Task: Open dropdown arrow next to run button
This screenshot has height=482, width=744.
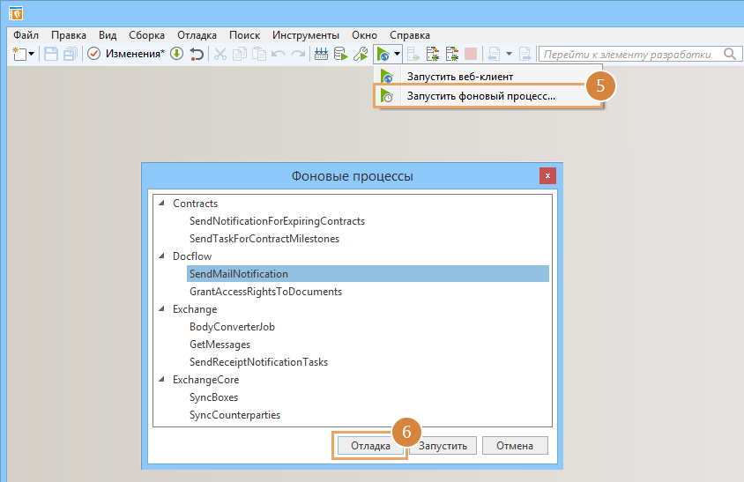Action: [x=398, y=54]
